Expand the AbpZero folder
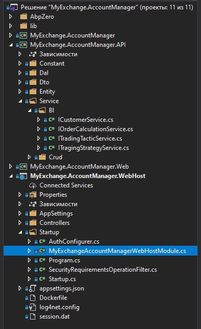Viewport: 201px width, 329px height. [10, 17]
